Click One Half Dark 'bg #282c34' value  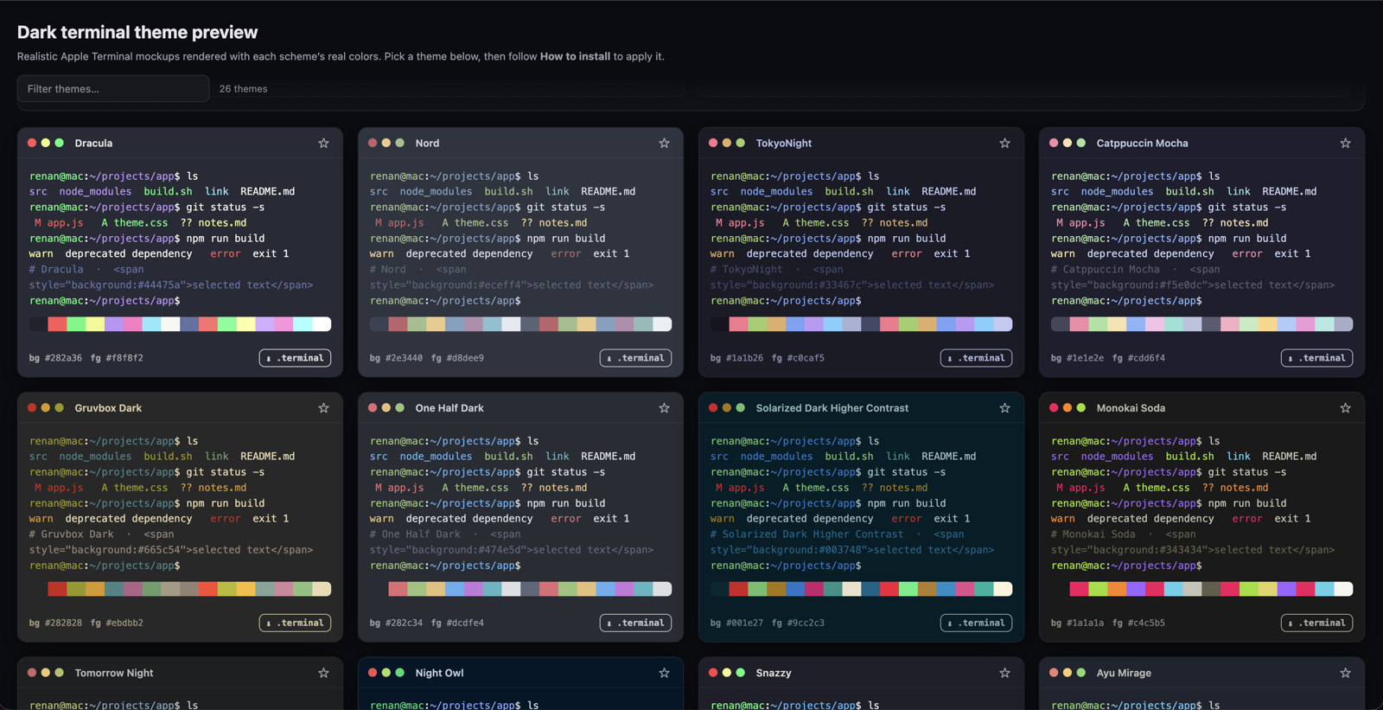[x=396, y=623]
